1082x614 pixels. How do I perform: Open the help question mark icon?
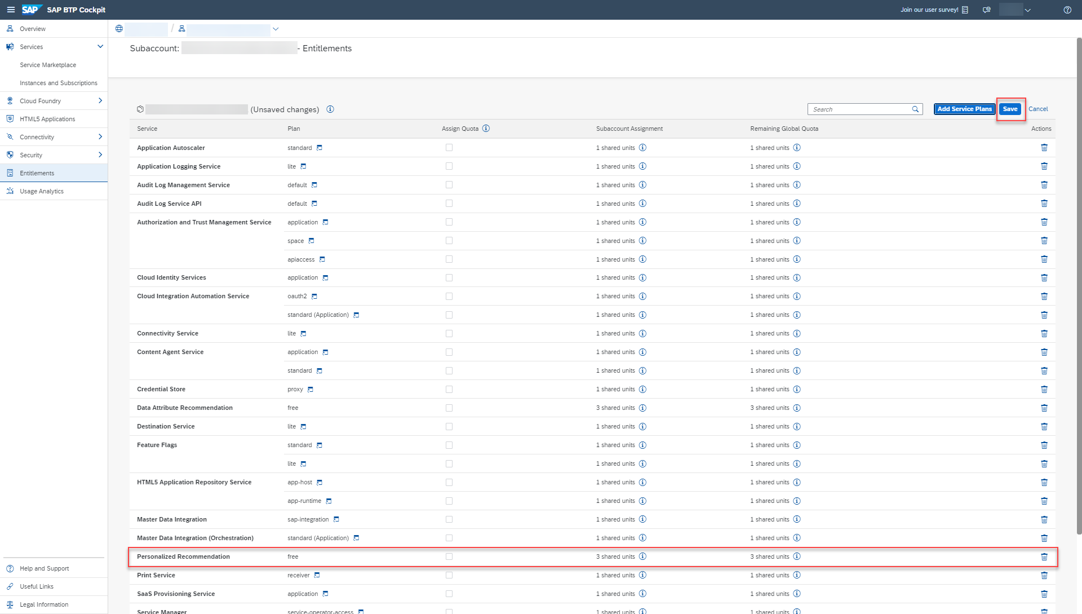(1067, 10)
